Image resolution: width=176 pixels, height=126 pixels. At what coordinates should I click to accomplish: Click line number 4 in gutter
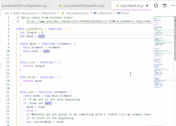[x=9, y=29]
